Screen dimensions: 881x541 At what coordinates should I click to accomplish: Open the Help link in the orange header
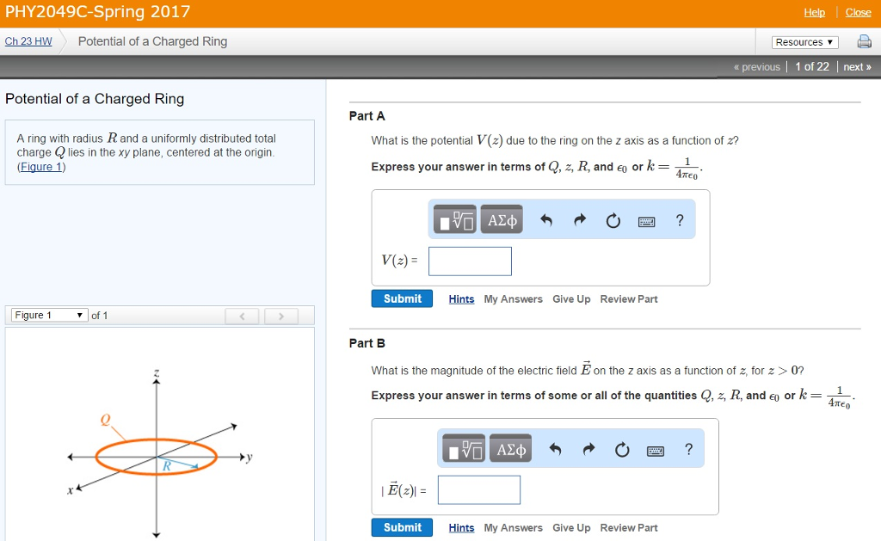814,12
